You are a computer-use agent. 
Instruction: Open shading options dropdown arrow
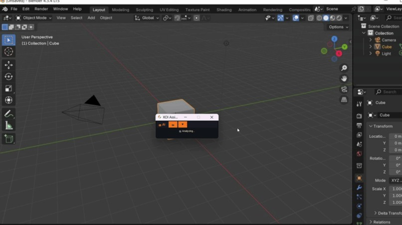346,18
